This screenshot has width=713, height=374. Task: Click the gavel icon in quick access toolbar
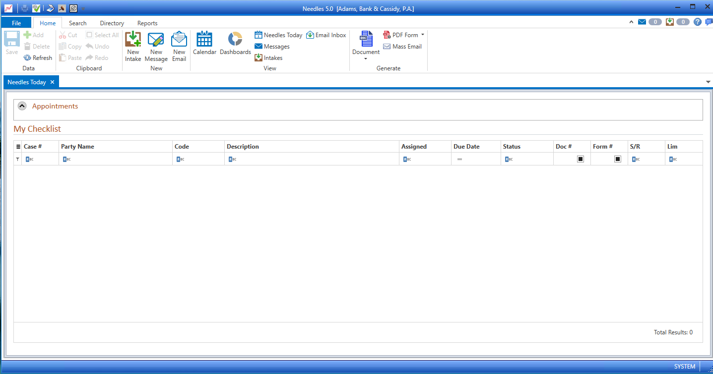click(62, 8)
